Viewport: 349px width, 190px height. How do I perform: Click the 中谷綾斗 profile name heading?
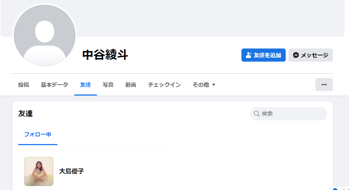click(x=105, y=55)
